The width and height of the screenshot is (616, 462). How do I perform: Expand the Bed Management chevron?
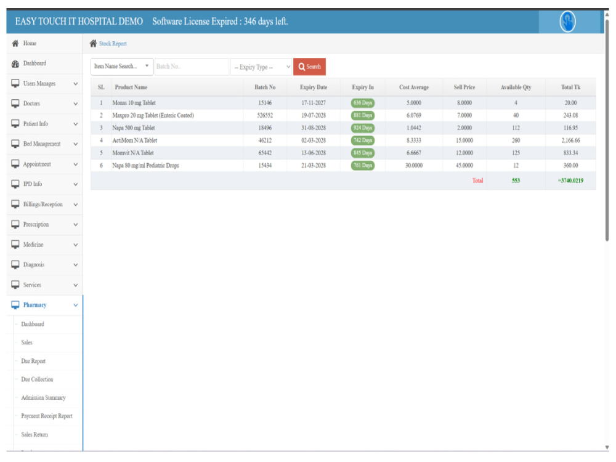(x=75, y=144)
